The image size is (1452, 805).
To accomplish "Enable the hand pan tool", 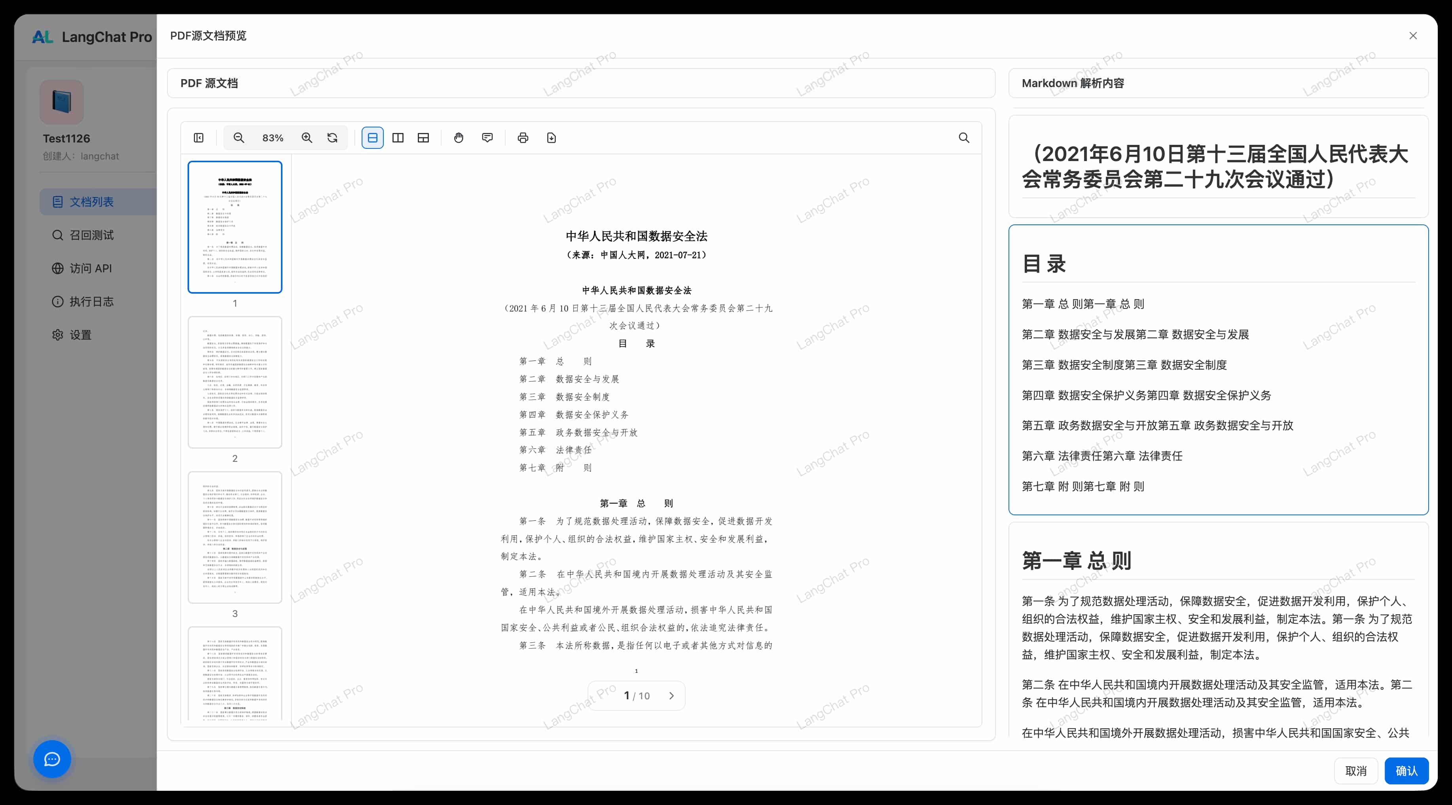I will click(459, 138).
